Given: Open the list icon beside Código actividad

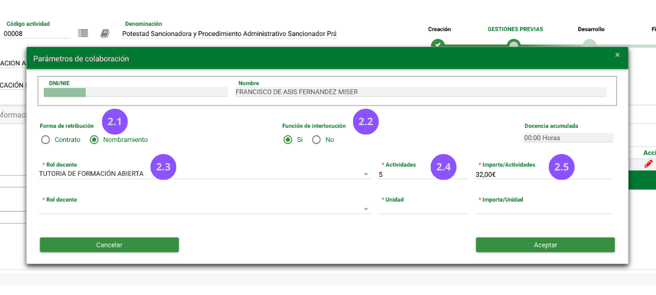Looking at the screenshot, I should 83,33.
